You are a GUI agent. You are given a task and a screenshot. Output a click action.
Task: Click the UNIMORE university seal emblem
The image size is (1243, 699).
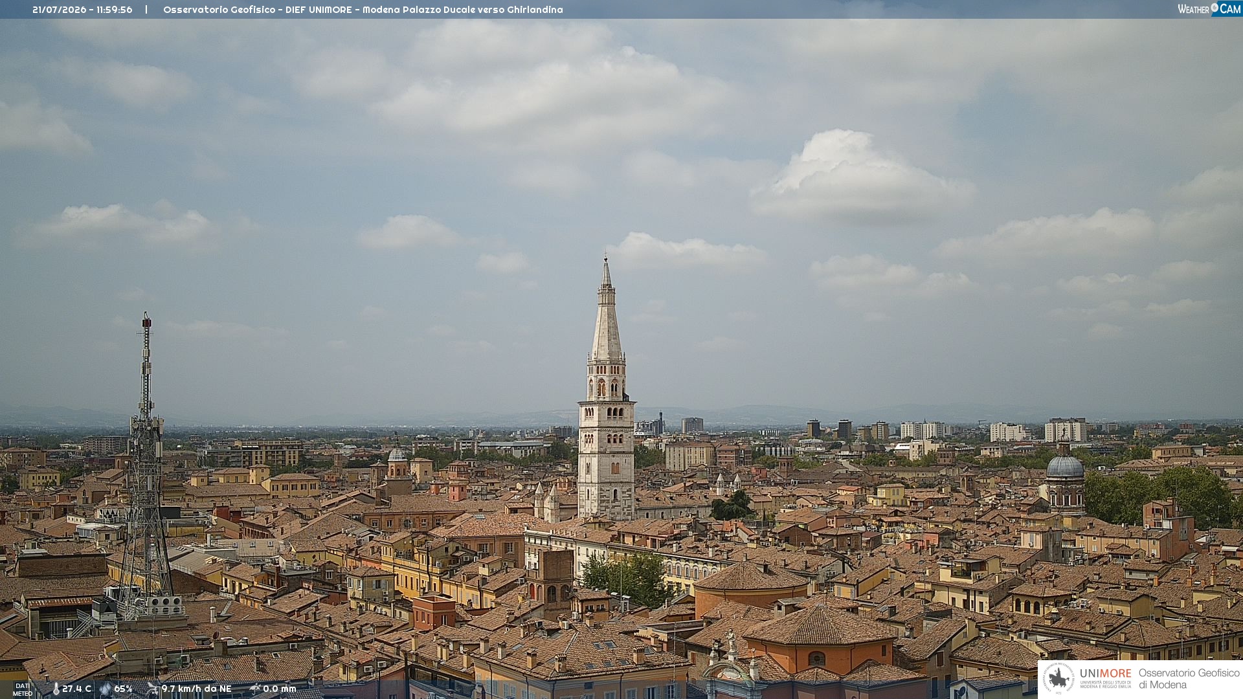1059,678
